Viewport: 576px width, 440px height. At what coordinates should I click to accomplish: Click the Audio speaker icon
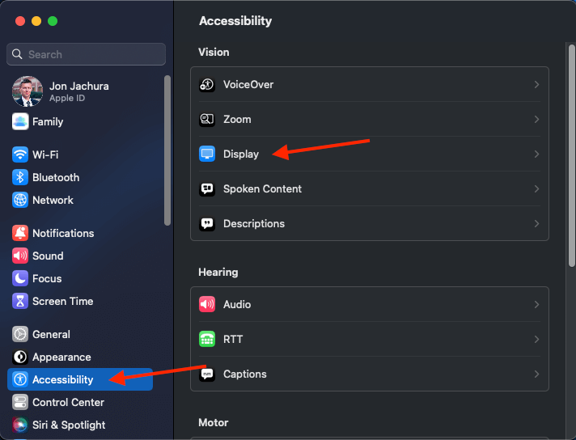207,305
